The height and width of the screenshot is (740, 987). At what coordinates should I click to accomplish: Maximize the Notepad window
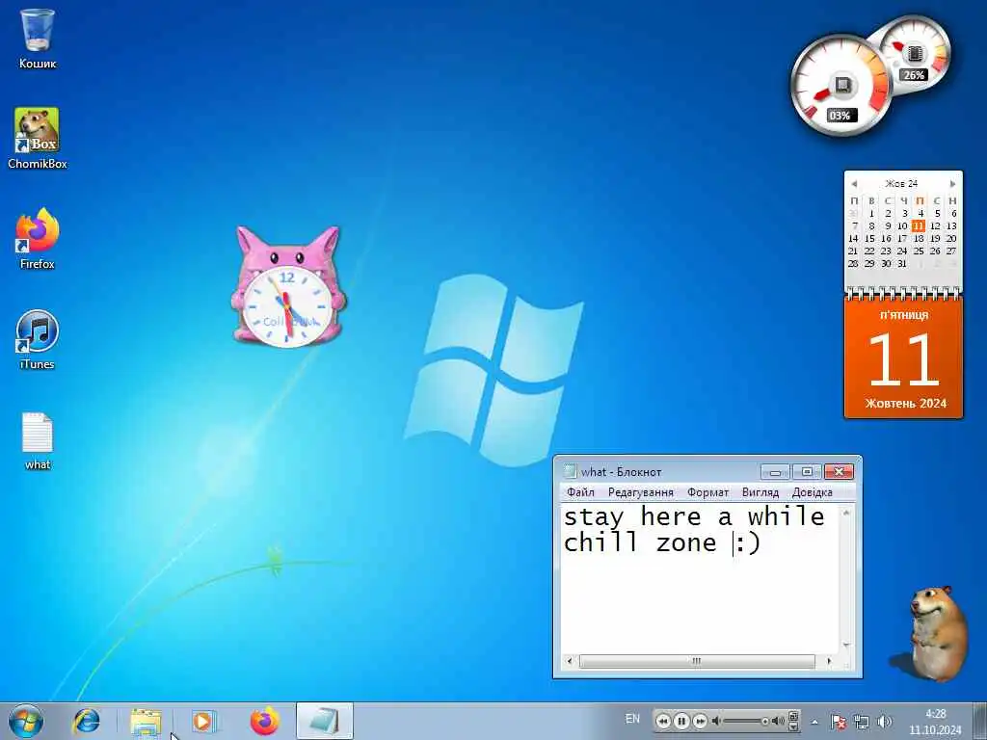coord(807,471)
